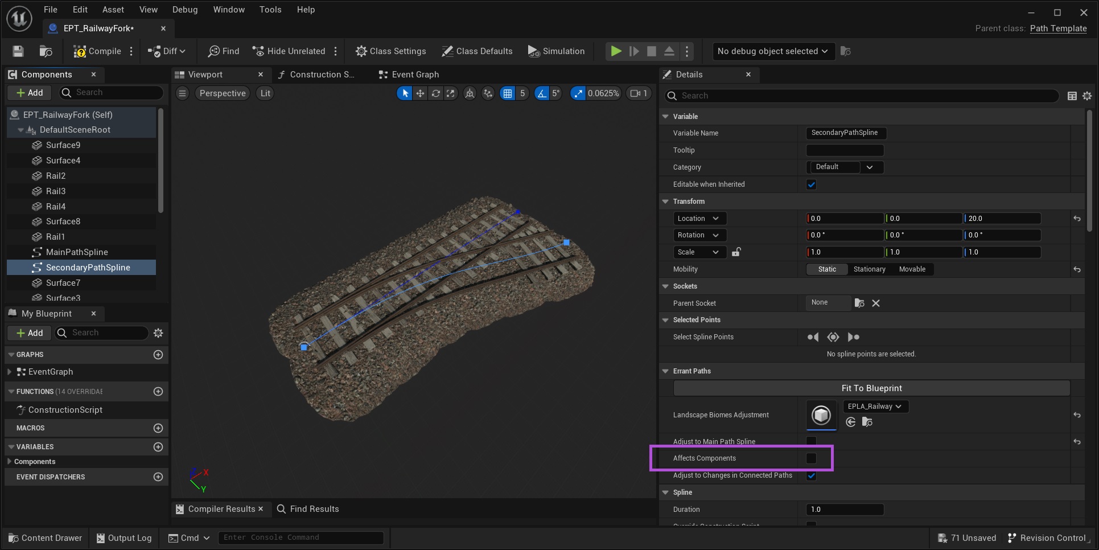Select next spline point icon

click(x=853, y=337)
